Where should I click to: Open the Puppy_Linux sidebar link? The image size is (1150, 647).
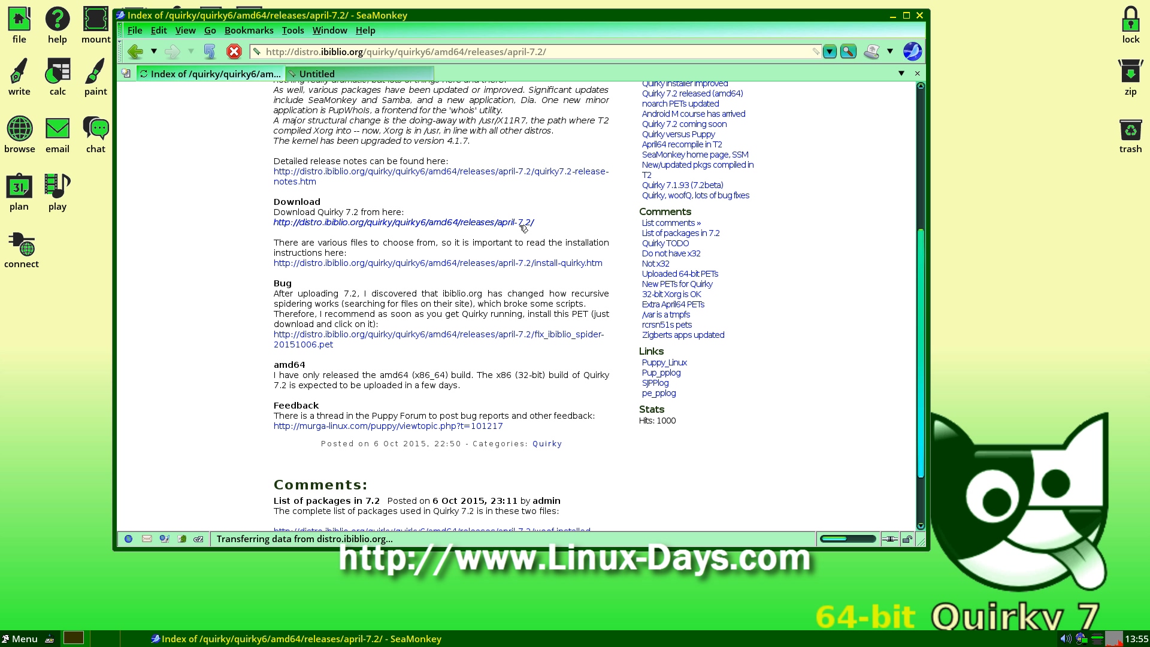point(664,362)
